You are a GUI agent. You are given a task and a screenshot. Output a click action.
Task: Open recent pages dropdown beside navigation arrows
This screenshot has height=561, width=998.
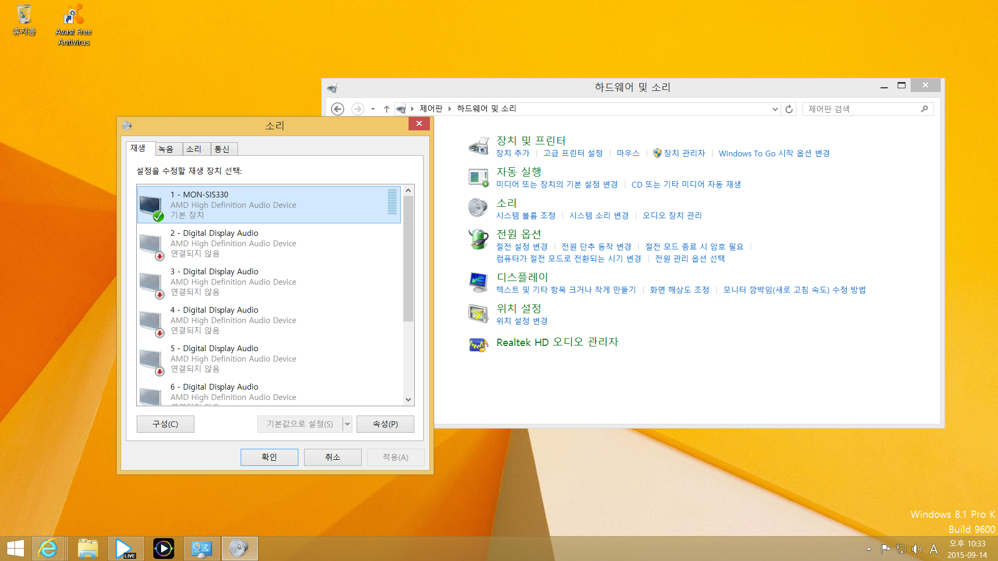click(372, 109)
